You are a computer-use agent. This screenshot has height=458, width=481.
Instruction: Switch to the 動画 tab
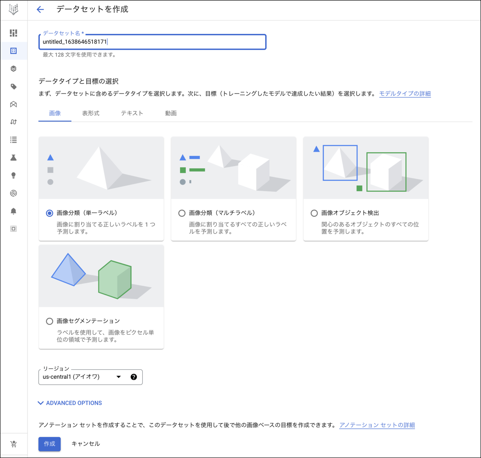[x=171, y=113]
